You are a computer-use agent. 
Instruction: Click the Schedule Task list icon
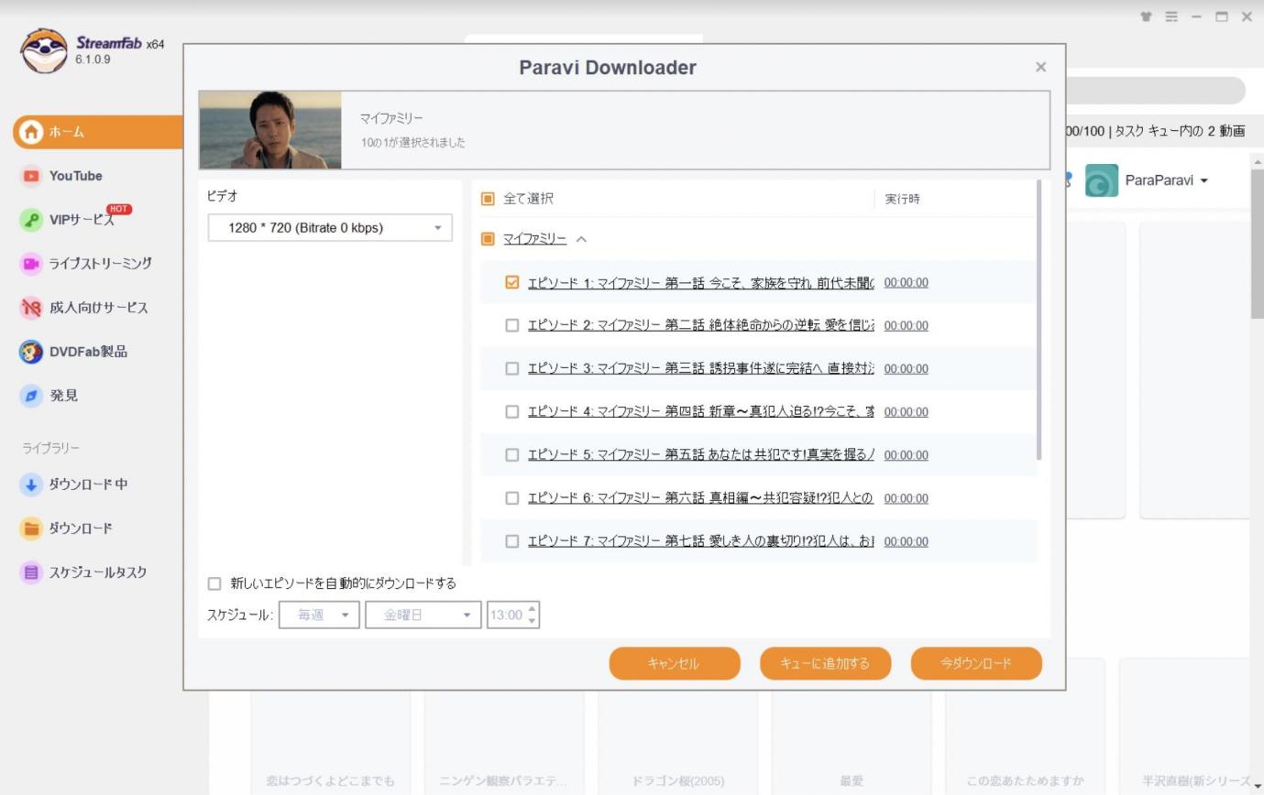click(31, 572)
